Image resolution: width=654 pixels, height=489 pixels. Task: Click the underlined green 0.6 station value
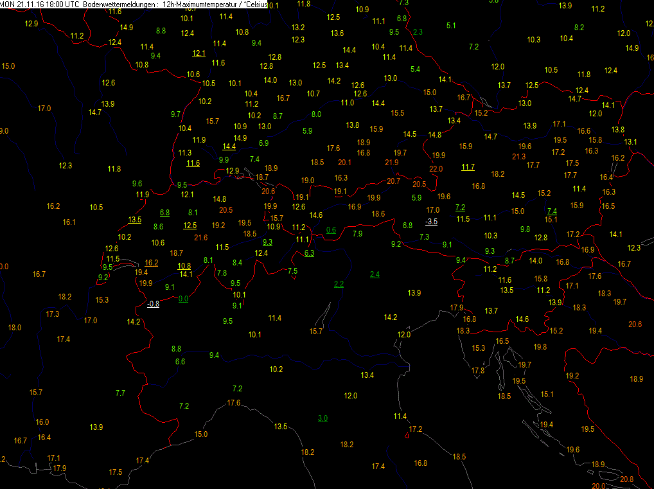pyautogui.click(x=331, y=230)
